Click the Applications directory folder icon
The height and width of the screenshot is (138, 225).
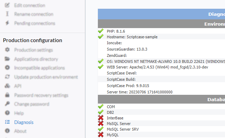(7, 59)
